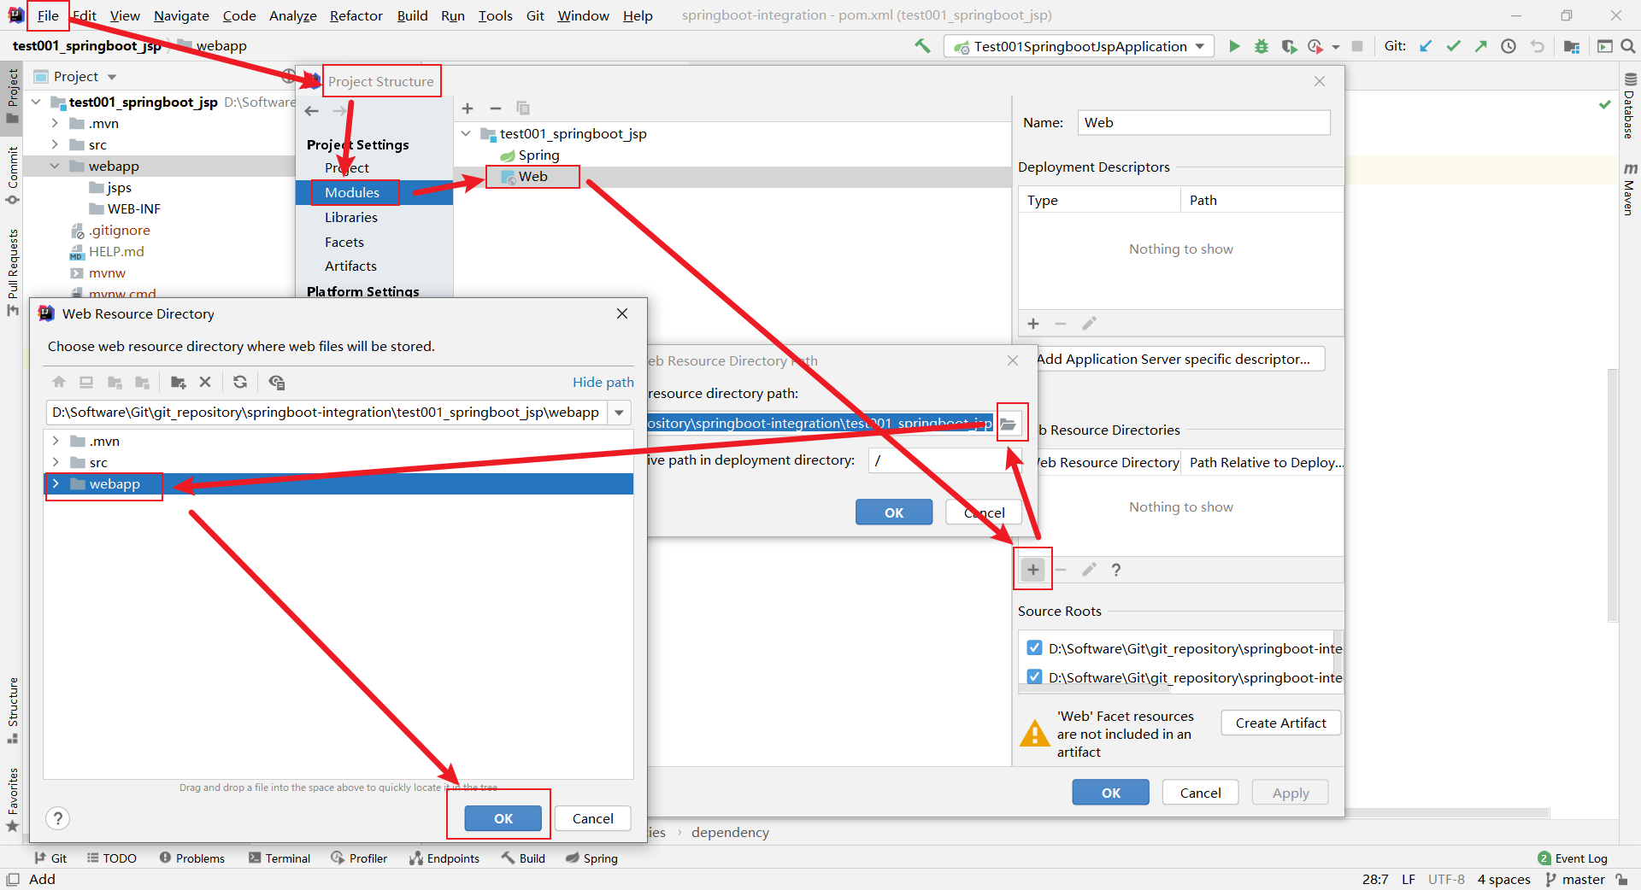Click Cancel in Project Structure dialog
Viewport: 1641px width, 890px height.
(x=1200, y=793)
